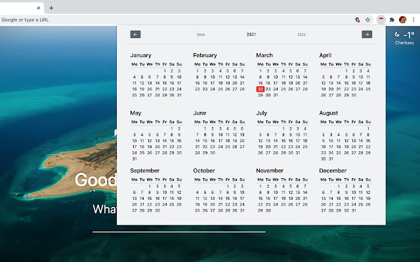
Task: Select December 25
Action: pos(361,204)
